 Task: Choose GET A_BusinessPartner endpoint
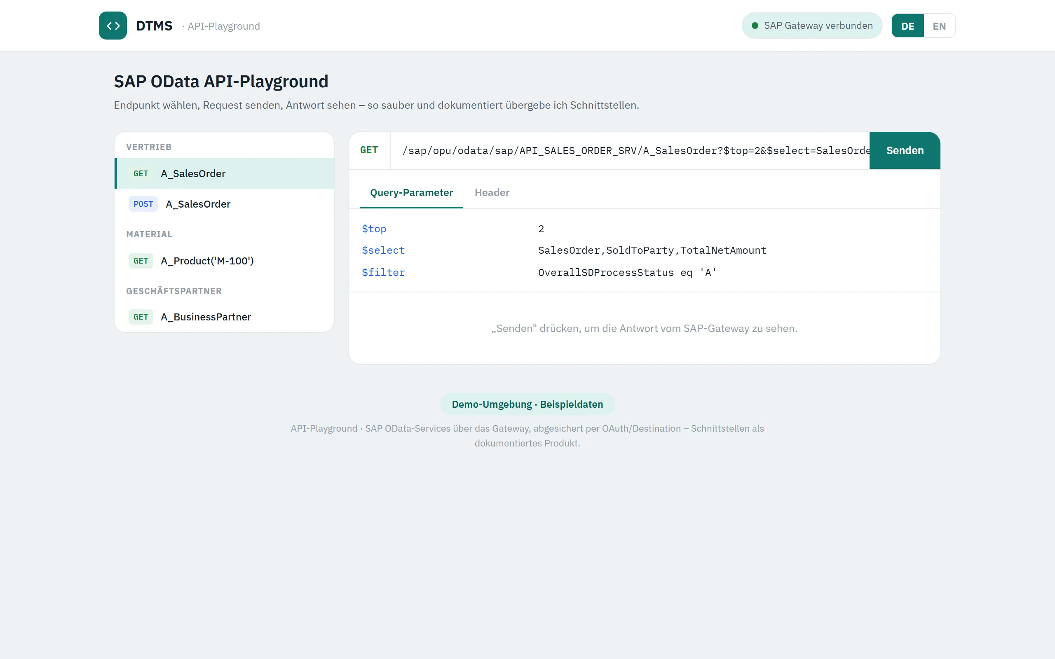click(x=224, y=317)
